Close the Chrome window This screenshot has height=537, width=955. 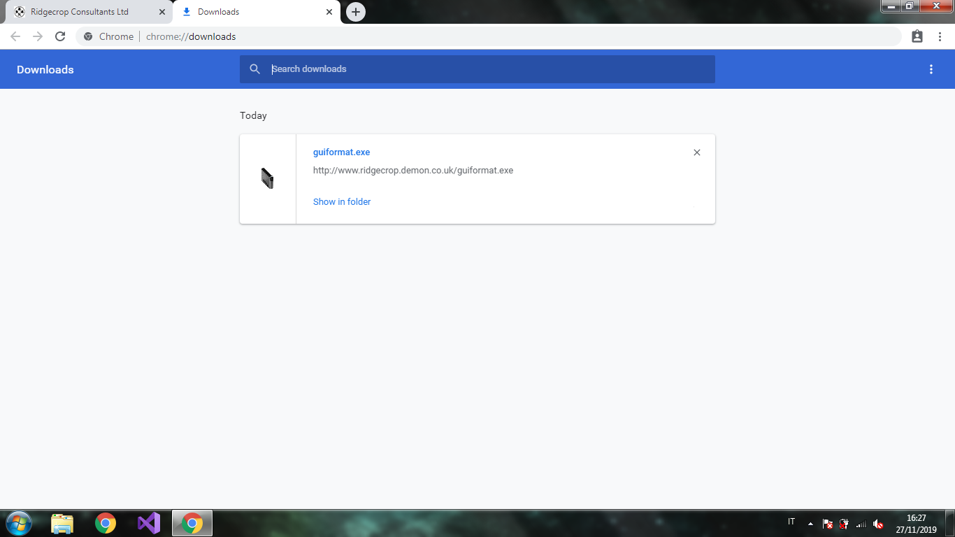(935, 6)
